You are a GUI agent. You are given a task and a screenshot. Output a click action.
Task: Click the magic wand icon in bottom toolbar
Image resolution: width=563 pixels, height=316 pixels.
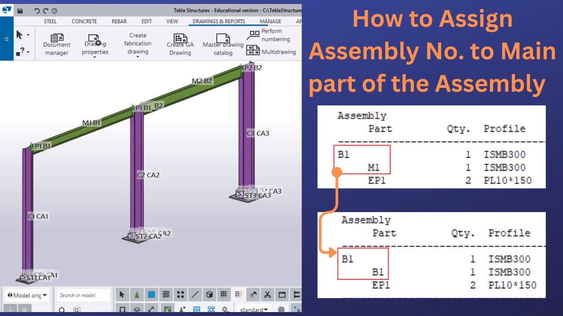coord(252,294)
